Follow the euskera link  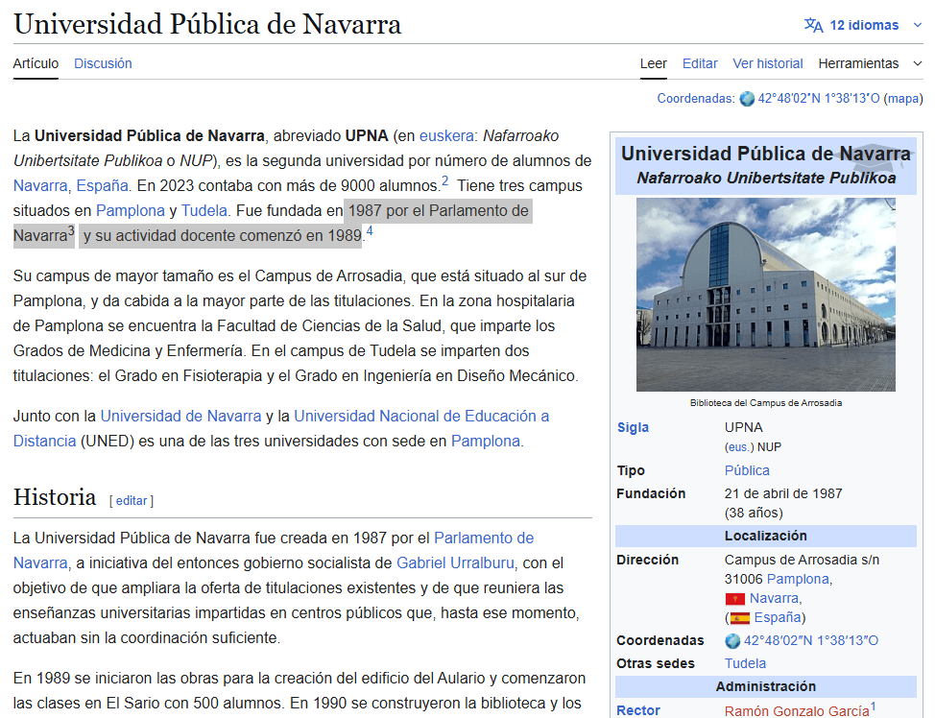point(446,136)
